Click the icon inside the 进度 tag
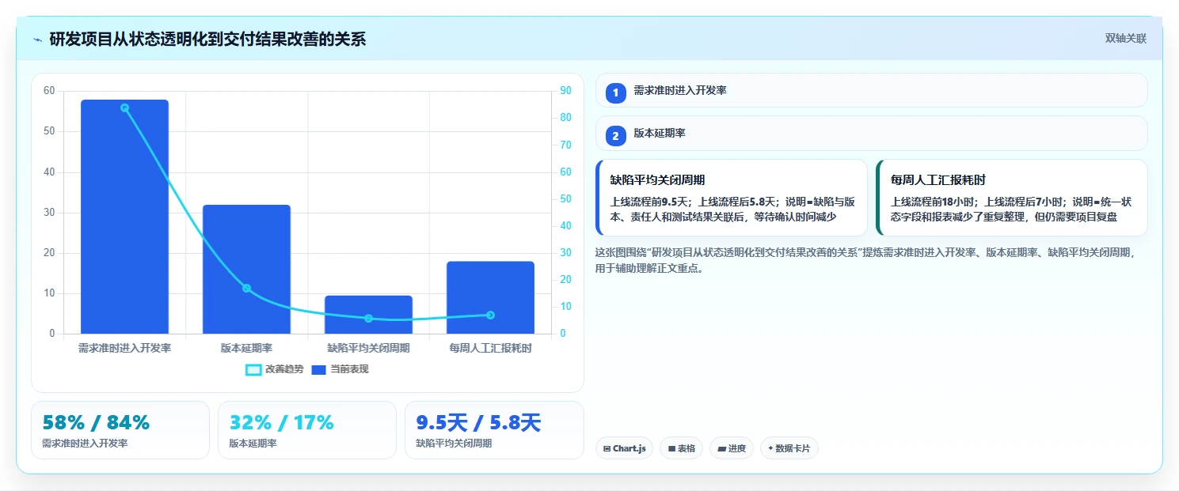 (722, 449)
